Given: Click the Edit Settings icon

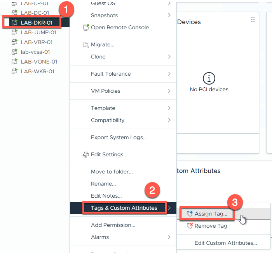Looking at the screenshot, I should pos(86,155).
